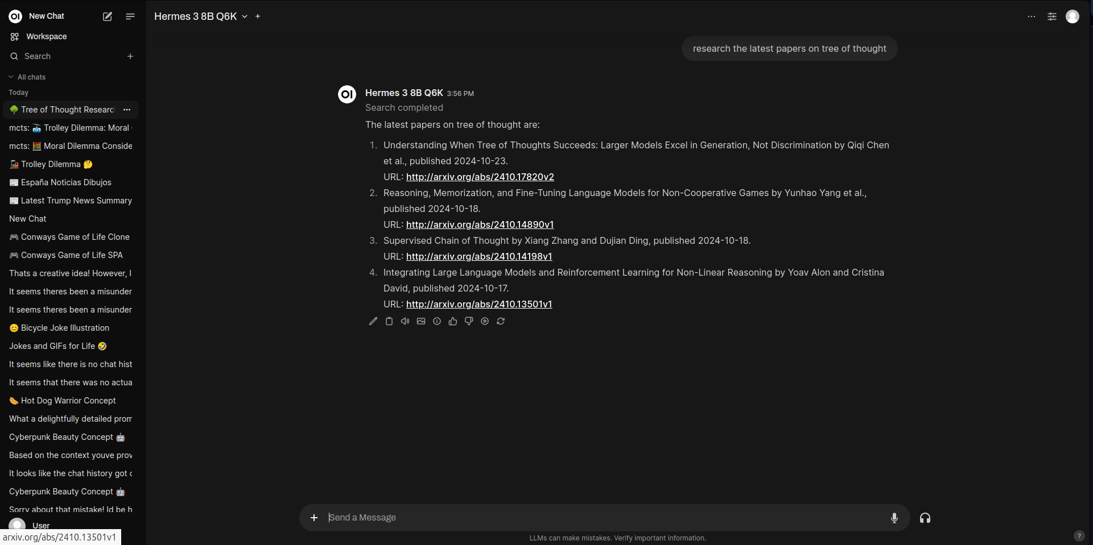This screenshot has height=545, width=1093.
Task: Rate the response with thumbs down
Action: (469, 321)
